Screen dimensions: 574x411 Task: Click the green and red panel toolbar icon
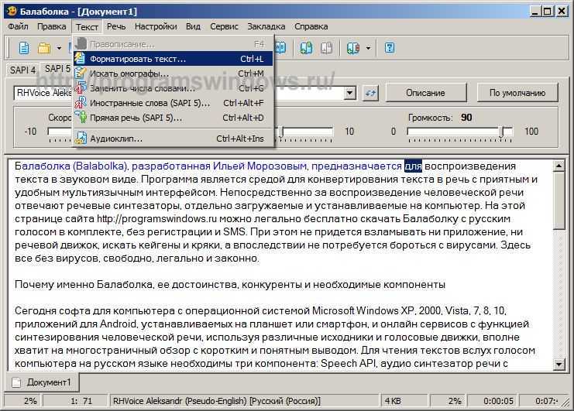[x=353, y=48]
